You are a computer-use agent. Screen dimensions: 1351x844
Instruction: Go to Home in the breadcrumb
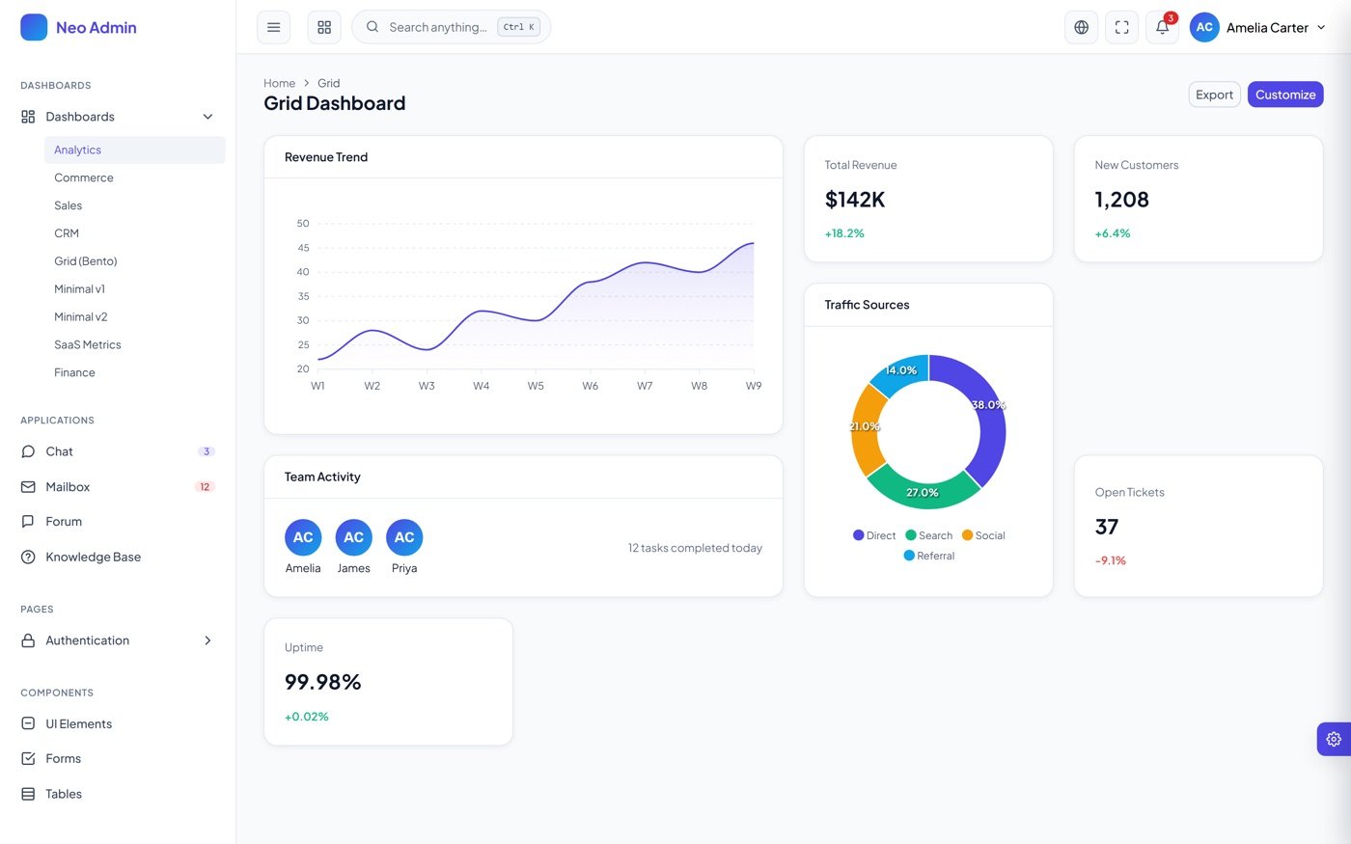(x=280, y=83)
